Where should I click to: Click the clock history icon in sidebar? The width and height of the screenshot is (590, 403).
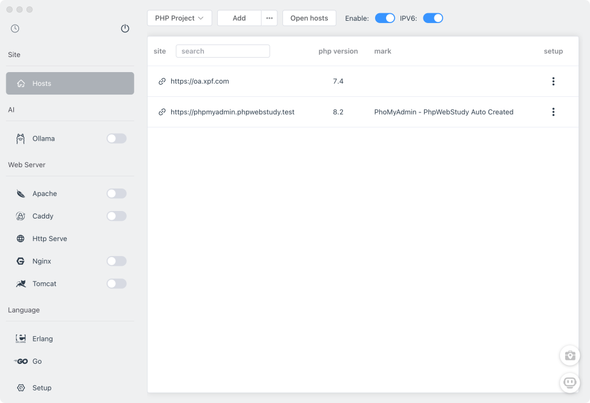coord(15,28)
